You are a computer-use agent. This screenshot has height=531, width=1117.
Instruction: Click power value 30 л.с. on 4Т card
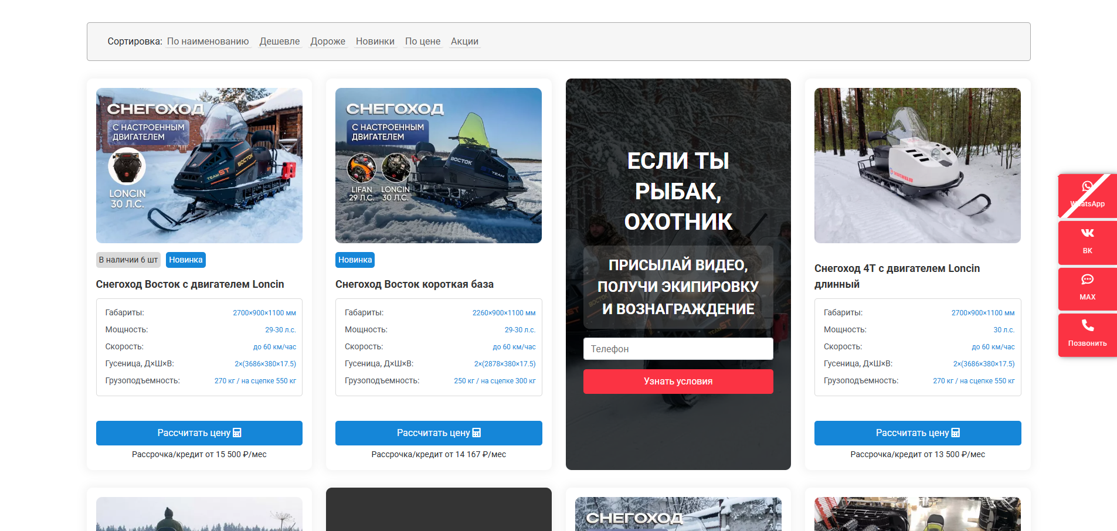[x=1004, y=330]
